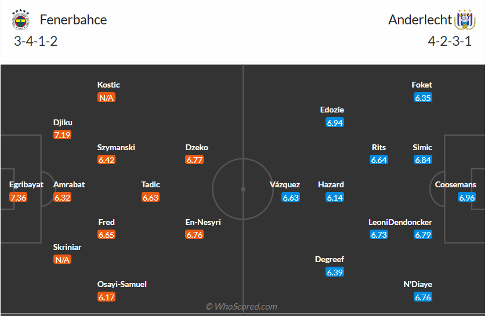
Task: Select player Vázquez on the pitch
Action: pyautogui.click(x=285, y=185)
